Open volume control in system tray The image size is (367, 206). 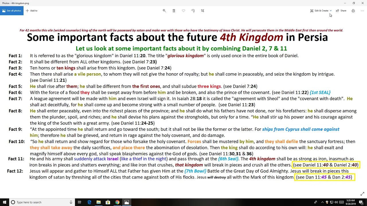tap(336, 202)
